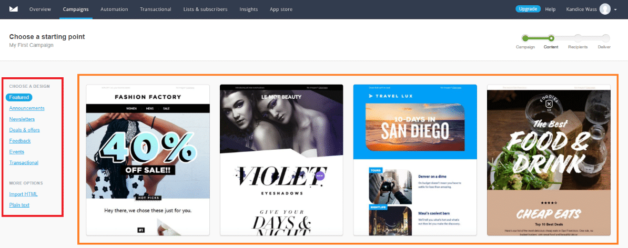Go to the Automation tab
This screenshot has width=628, height=248.
[114, 9]
